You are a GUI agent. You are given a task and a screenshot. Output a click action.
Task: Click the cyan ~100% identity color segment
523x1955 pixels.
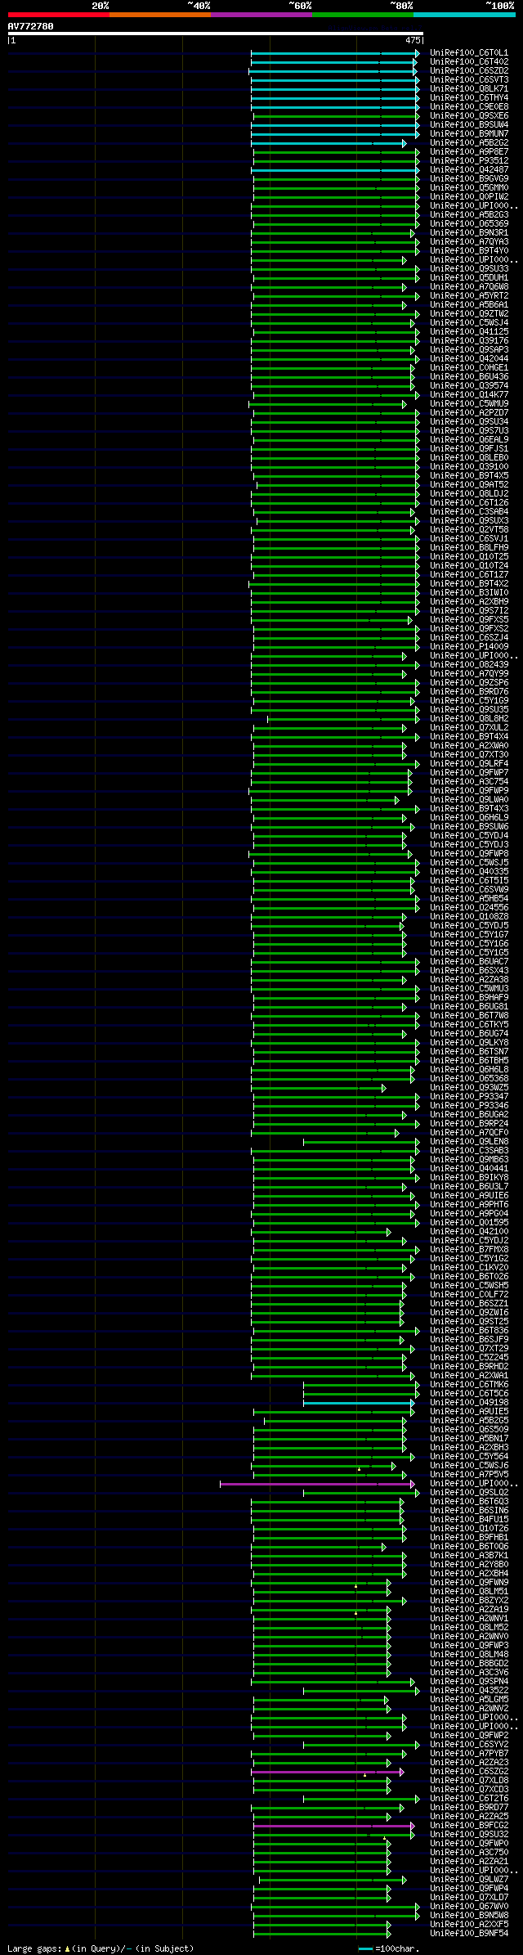click(x=464, y=15)
